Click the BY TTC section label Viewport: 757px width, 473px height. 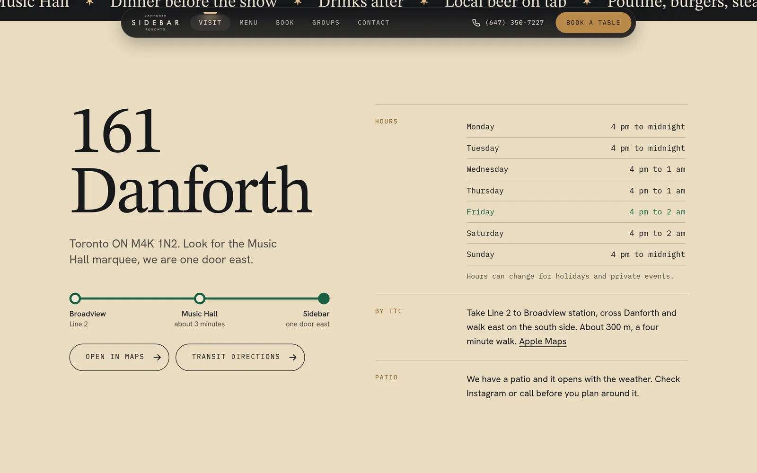388,311
